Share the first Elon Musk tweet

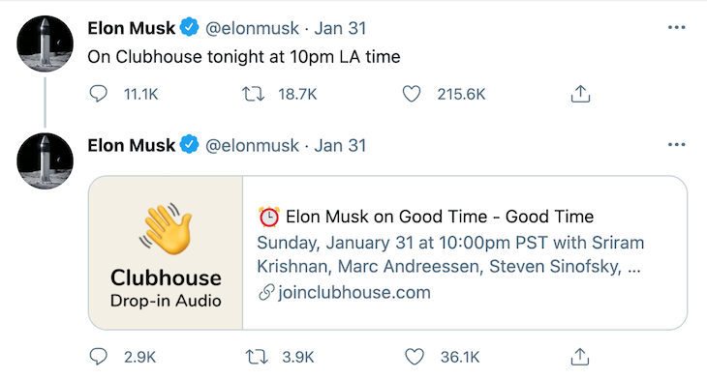580,94
